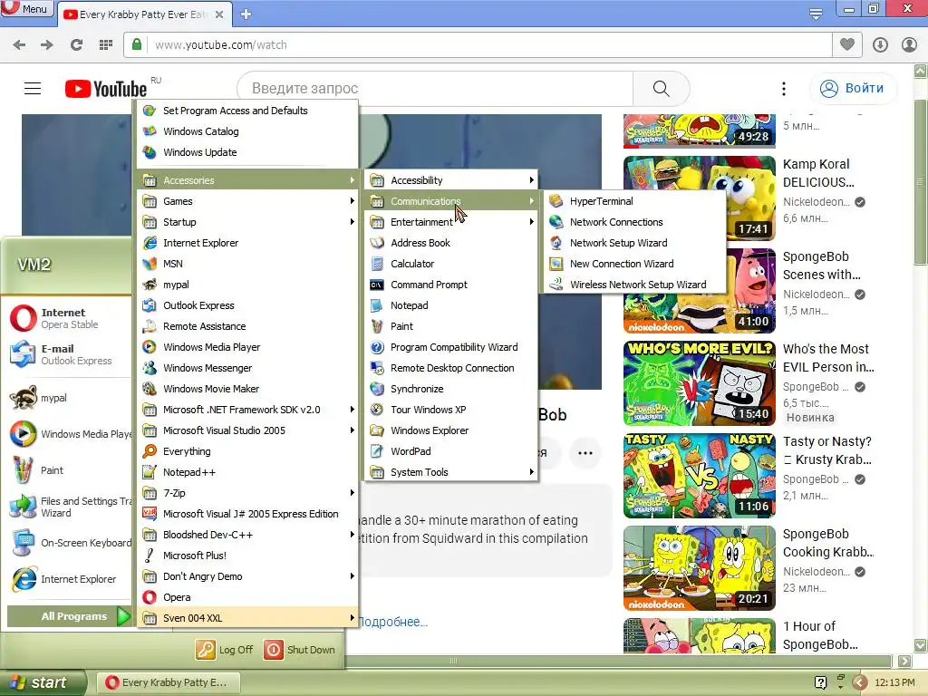Open Windows Explorer
Image resolution: width=928 pixels, height=696 pixels.
click(451, 430)
